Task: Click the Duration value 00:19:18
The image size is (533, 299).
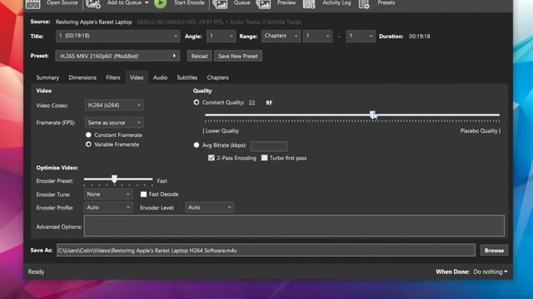Action: tap(419, 37)
